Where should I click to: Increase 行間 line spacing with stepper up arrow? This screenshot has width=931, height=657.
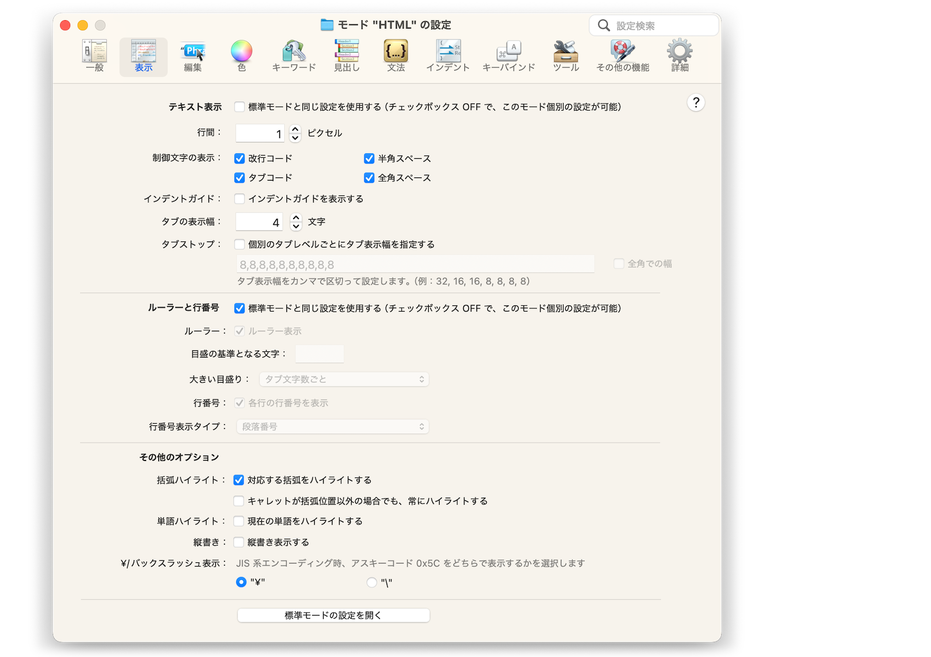[295, 129]
